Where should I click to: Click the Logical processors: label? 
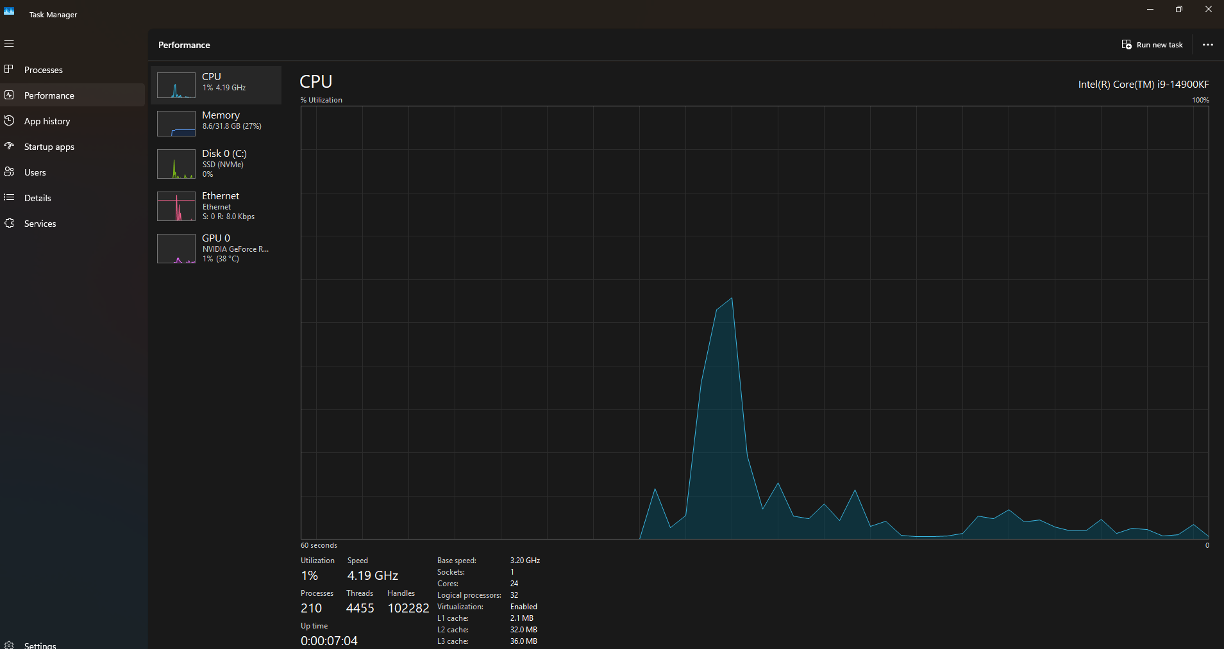click(x=469, y=595)
